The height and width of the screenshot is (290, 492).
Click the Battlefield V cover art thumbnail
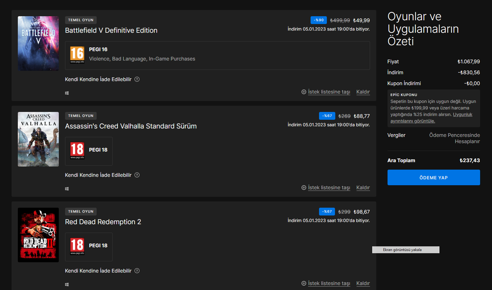[x=38, y=43]
